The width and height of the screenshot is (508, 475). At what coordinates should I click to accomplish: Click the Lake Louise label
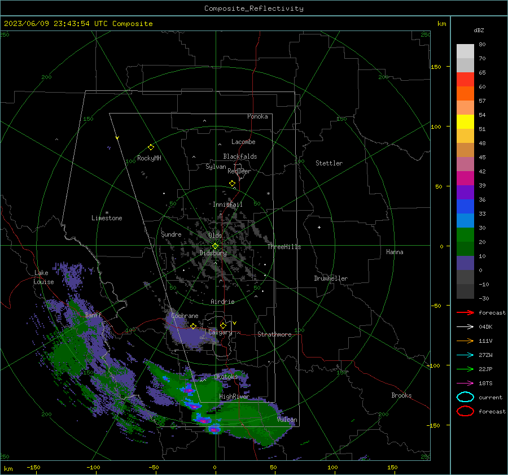43,277
